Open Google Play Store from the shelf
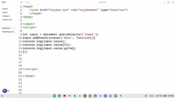This screenshot has height=98, width=175. 80,96
